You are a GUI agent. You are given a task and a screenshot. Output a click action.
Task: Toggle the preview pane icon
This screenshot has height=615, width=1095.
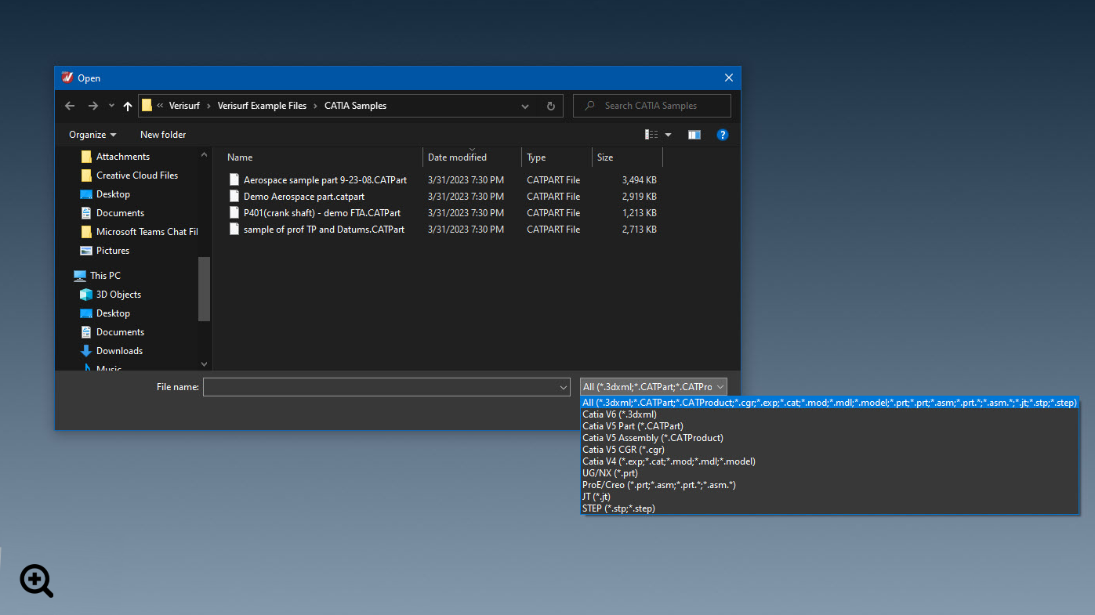coord(694,135)
